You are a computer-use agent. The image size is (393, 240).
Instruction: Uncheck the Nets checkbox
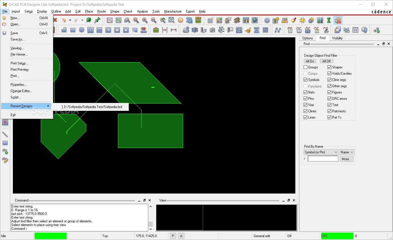coord(306,92)
